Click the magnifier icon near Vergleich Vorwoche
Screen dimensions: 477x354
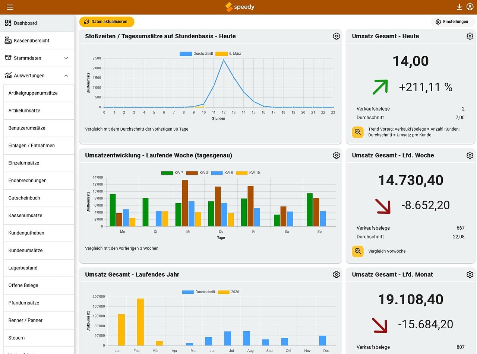click(357, 251)
